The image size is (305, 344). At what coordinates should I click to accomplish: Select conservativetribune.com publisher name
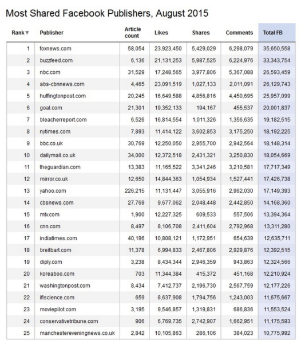69,321
